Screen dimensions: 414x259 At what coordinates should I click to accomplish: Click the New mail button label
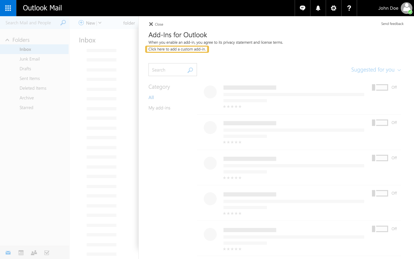click(x=91, y=23)
